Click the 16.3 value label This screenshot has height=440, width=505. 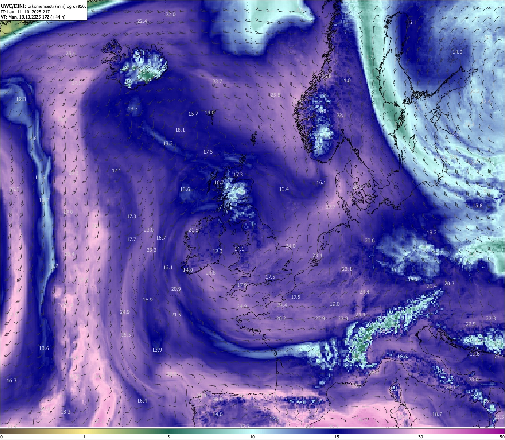12,380
